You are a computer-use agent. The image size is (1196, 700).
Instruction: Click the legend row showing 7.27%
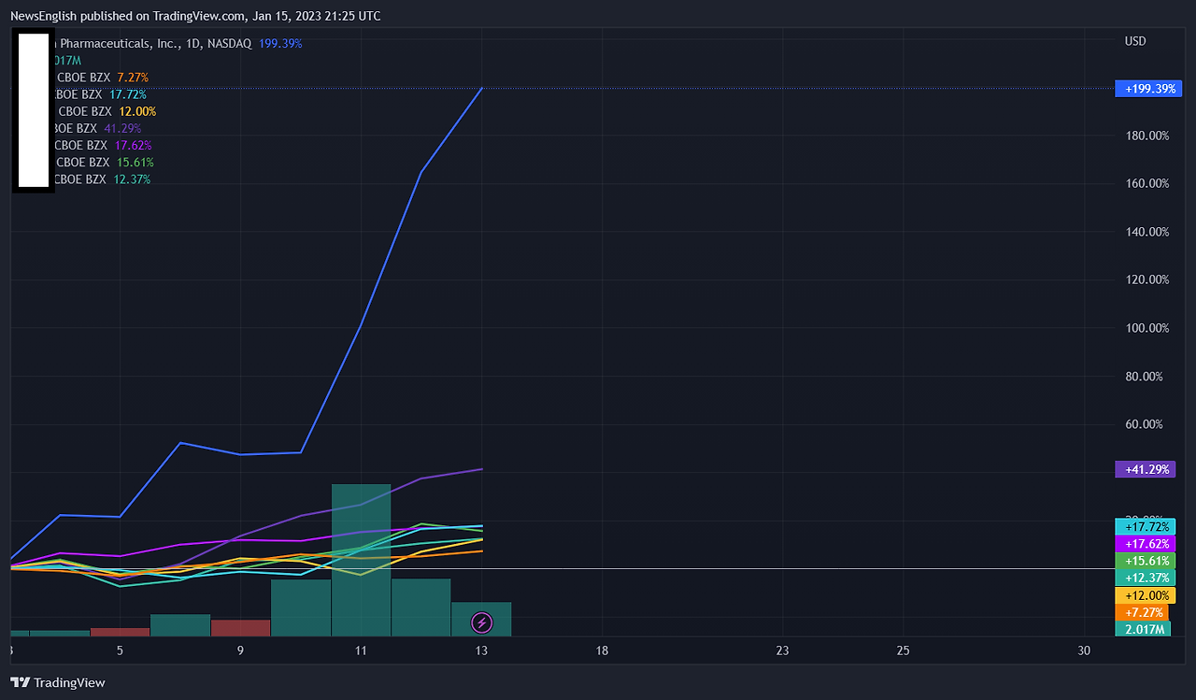(103, 78)
